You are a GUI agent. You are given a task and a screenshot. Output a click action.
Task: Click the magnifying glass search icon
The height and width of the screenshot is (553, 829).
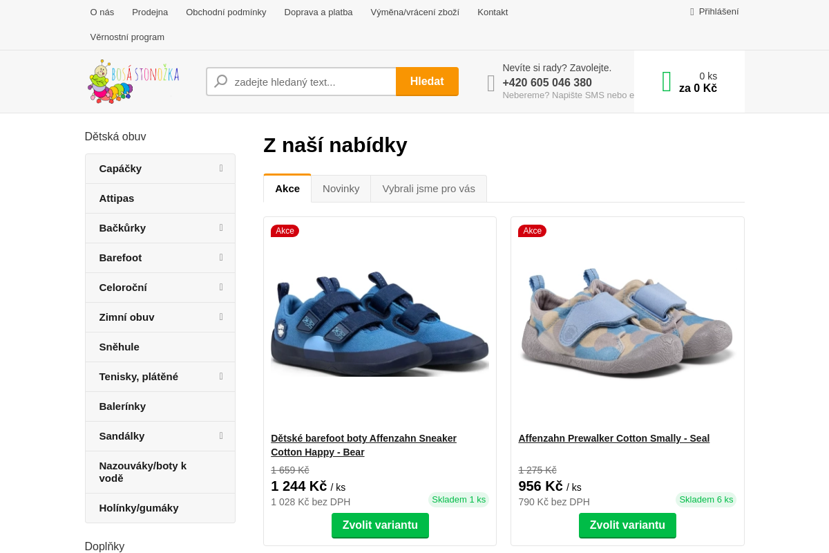pyautogui.click(x=220, y=81)
